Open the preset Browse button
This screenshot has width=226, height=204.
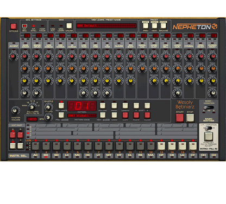[163, 26]
